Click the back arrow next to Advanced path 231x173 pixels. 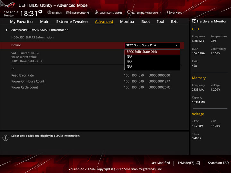[7, 30]
